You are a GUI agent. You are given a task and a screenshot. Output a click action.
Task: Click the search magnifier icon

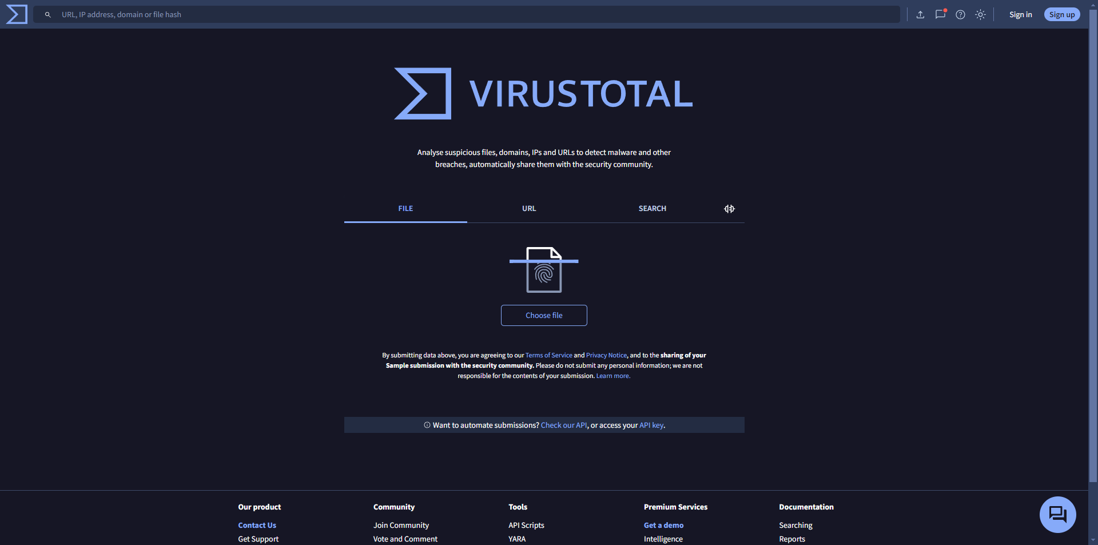click(48, 15)
